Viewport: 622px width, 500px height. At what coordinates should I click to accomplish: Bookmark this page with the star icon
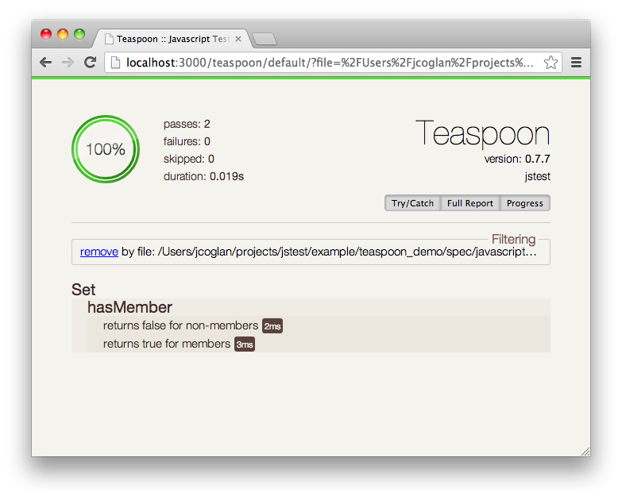pyautogui.click(x=551, y=62)
